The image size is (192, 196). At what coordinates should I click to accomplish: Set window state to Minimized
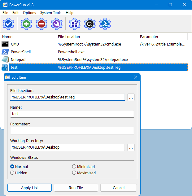point(74,167)
